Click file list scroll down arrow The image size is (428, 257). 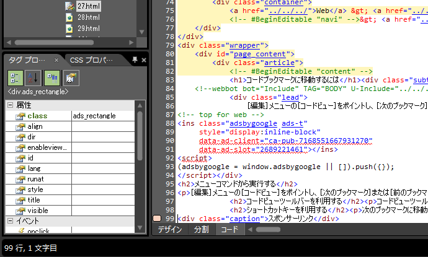141,32
